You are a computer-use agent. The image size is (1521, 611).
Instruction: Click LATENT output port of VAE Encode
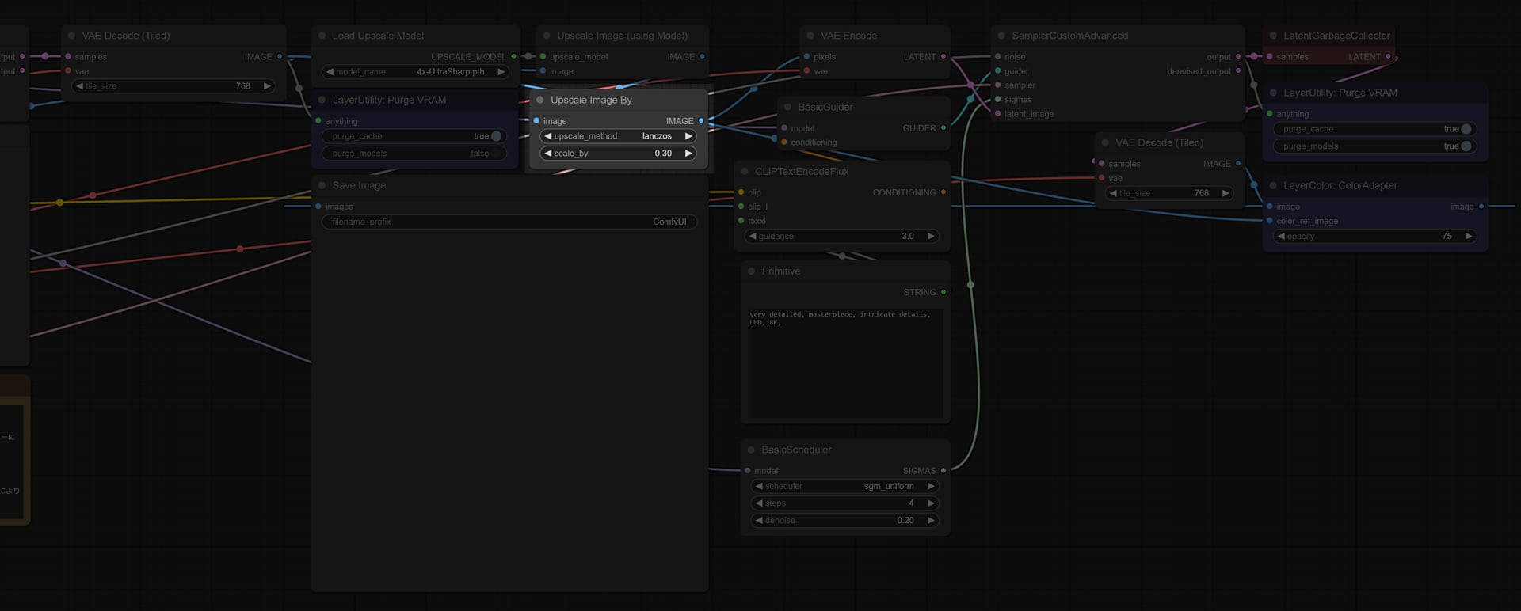(x=943, y=57)
